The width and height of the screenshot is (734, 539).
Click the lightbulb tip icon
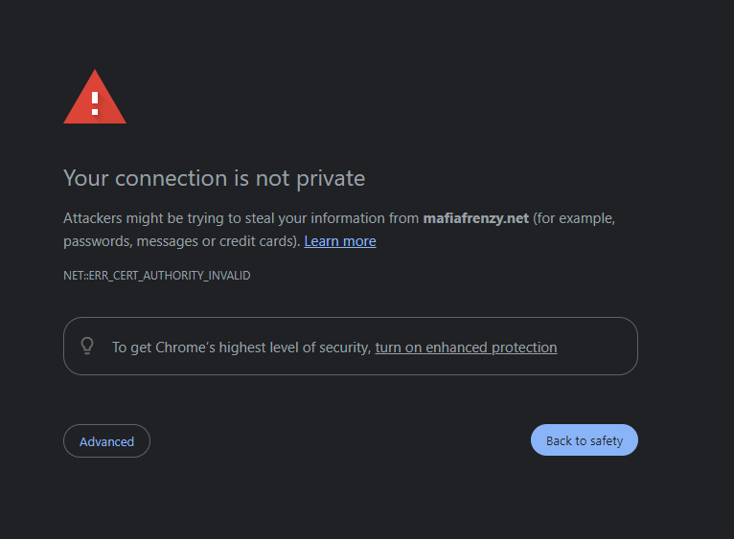pos(87,347)
